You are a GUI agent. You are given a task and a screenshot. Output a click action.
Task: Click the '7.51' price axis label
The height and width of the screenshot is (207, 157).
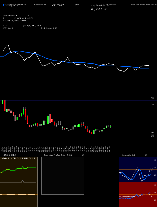point(152,104)
